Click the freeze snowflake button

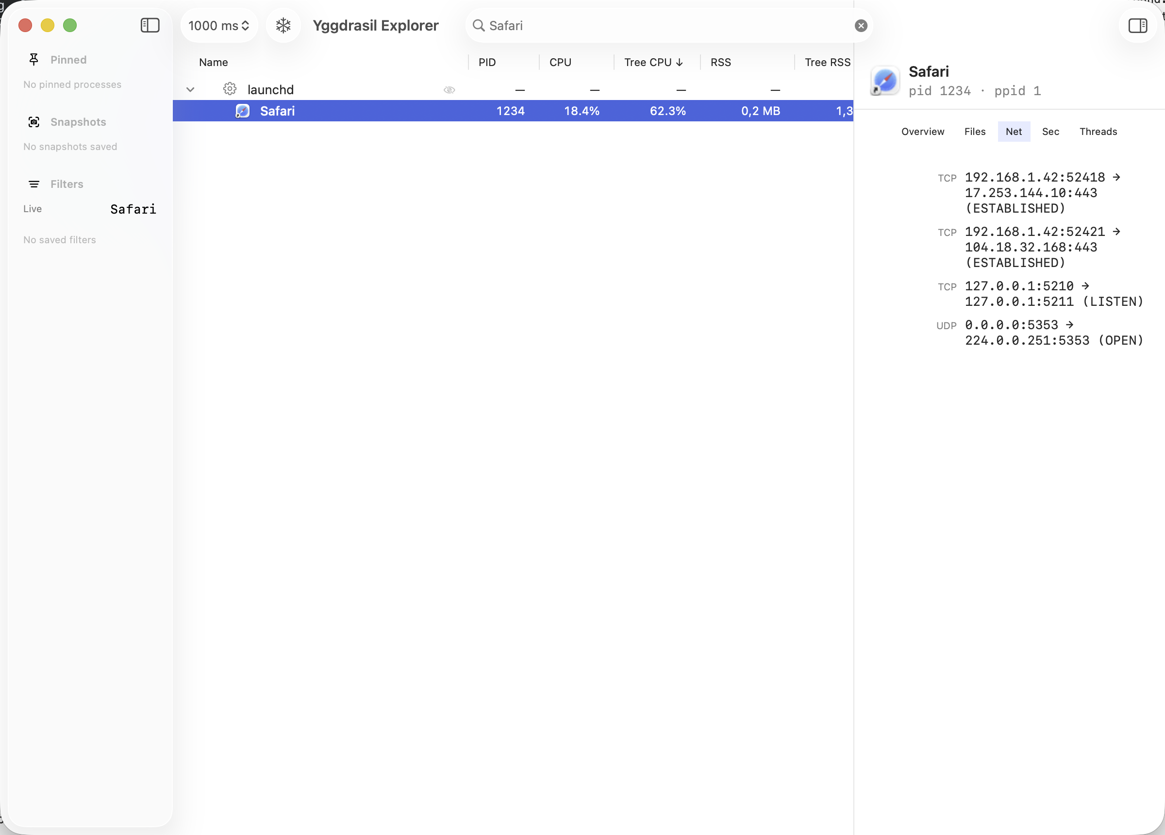[283, 25]
